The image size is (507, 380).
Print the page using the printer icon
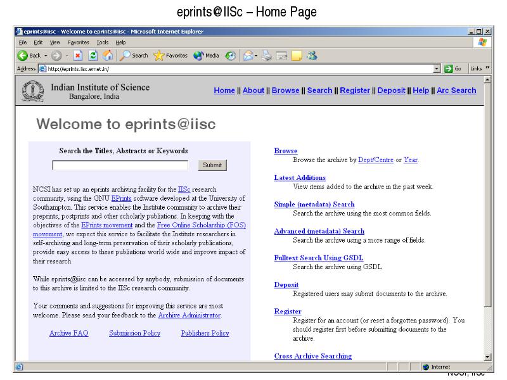pos(267,56)
